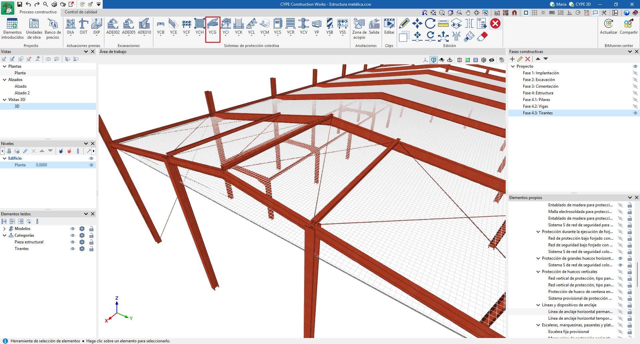
Task: Collapse the Categorías node
Action: coord(5,235)
